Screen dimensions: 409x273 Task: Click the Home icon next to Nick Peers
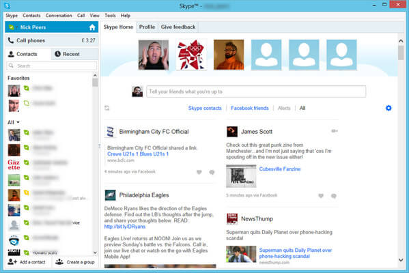coord(92,27)
